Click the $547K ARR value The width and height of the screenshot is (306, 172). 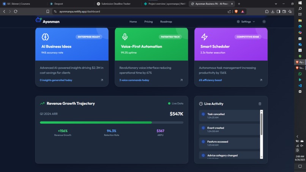177,114
